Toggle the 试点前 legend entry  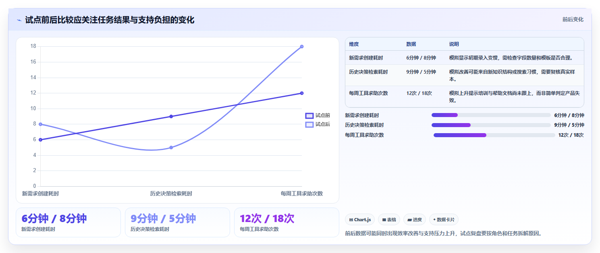[x=318, y=115]
